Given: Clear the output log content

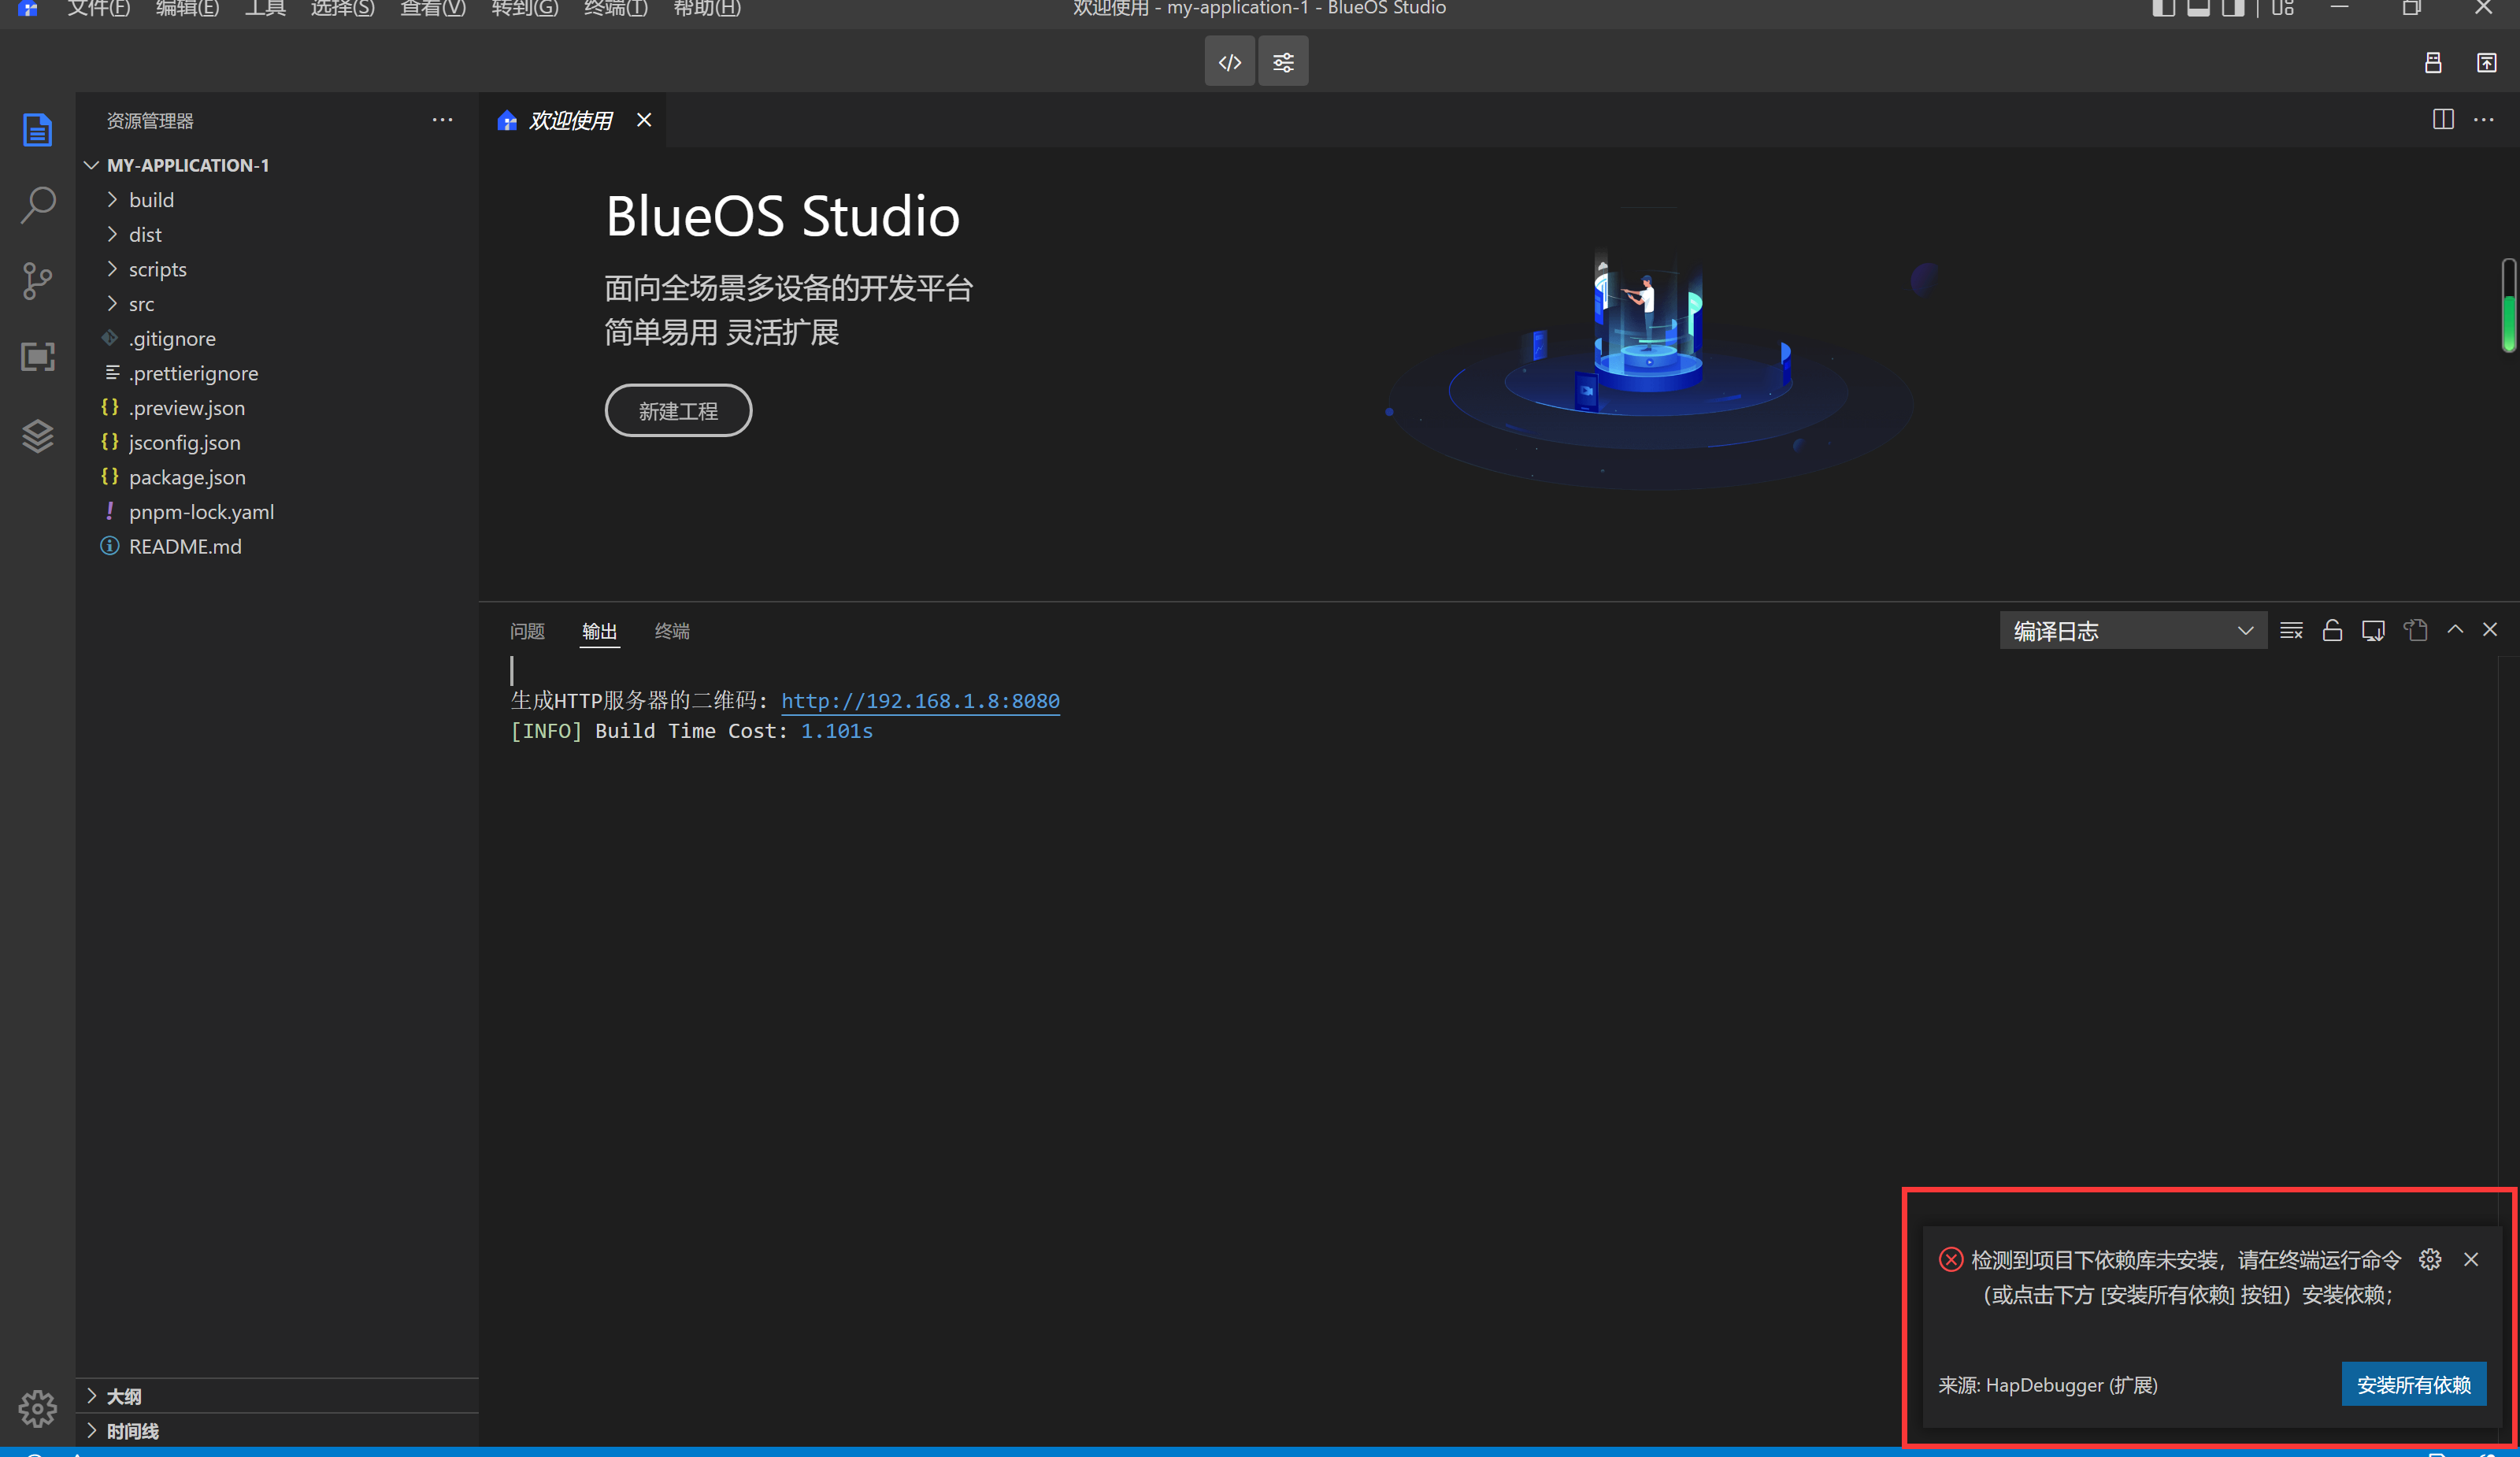Looking at the screenshot, I should click(2291, 630).
